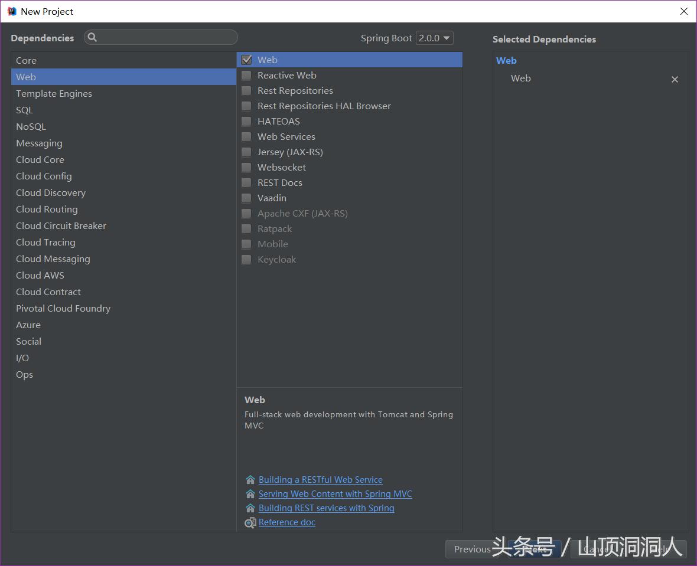Click the home icon beside Building a RESTful Web Service
This screenshot has width=697, height=566.
(x=249, y=479)
